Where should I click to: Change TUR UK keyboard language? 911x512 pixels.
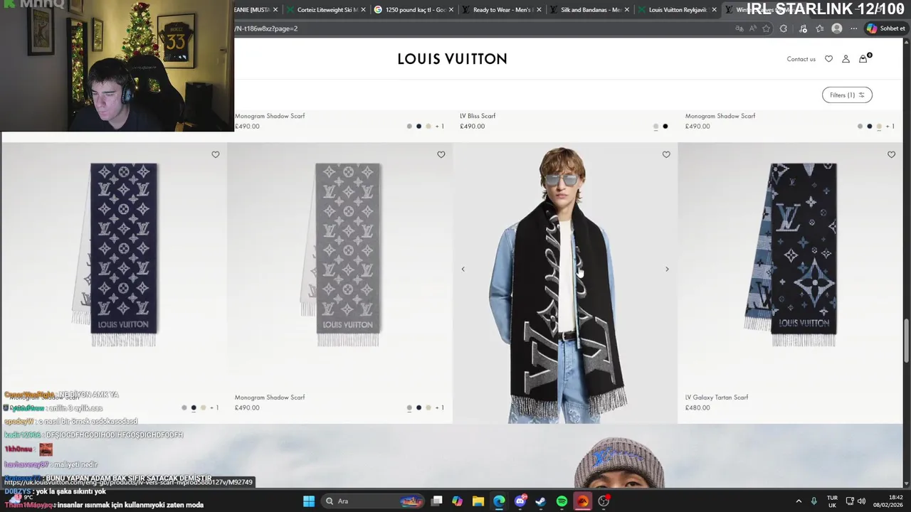[832, 501]
